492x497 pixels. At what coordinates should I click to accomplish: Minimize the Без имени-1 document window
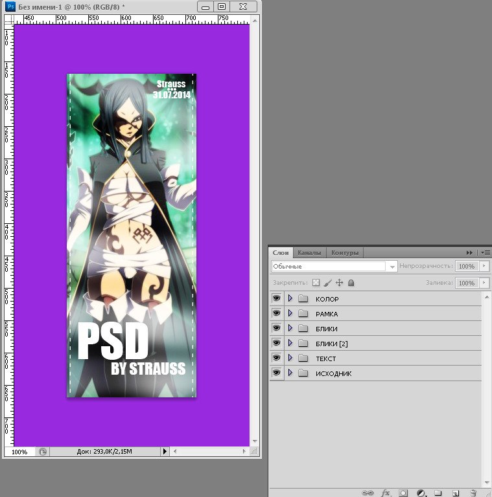(x=205, y=6)
